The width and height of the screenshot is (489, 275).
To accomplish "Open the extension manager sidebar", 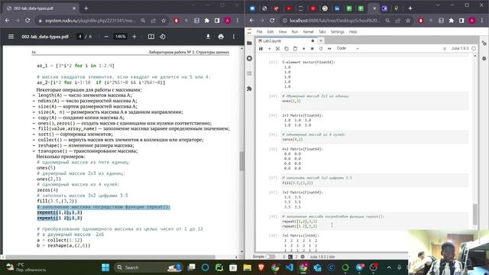I will click(x=249, y=89).
